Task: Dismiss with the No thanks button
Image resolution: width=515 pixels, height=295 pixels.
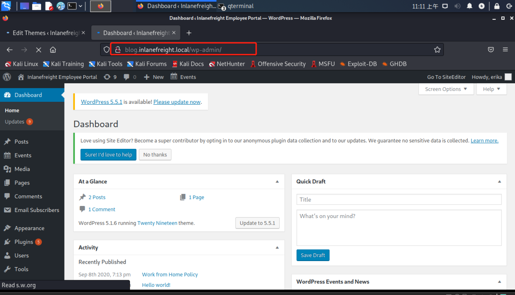Action: click(x=155, y=155)
